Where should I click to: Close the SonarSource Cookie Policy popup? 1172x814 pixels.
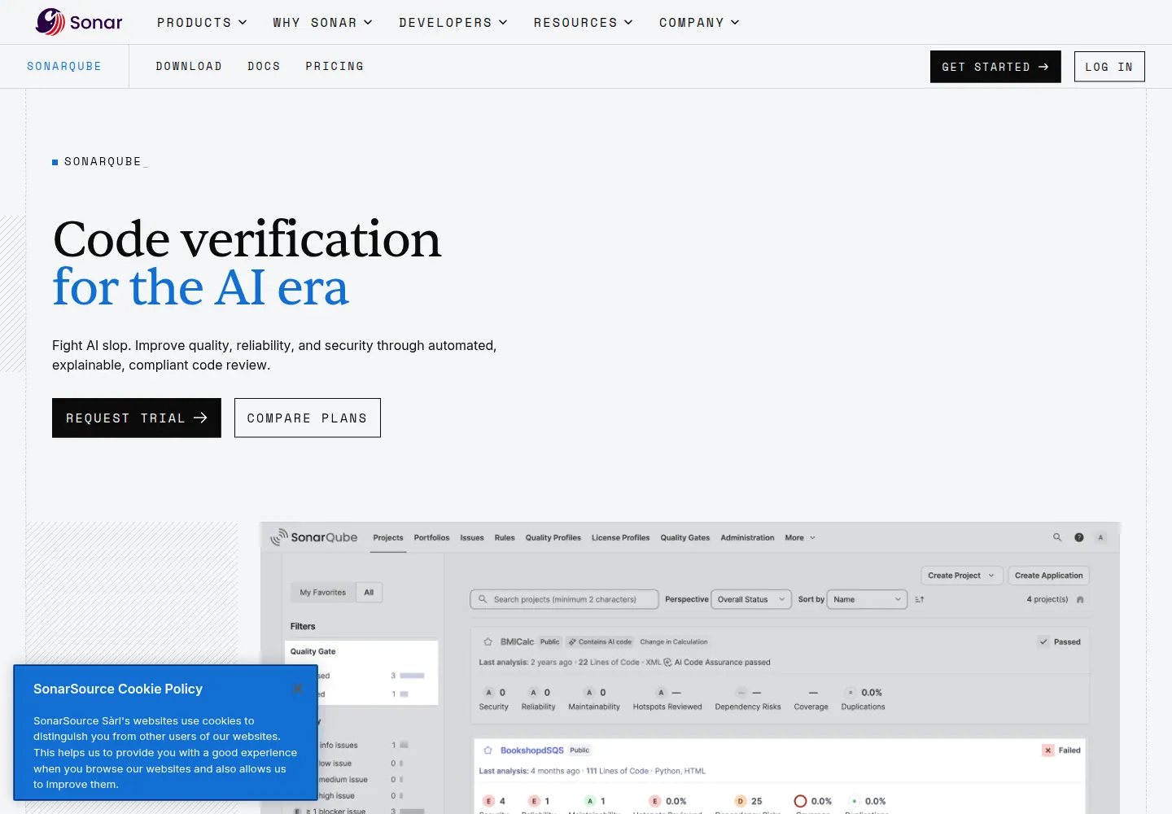(x=298, y=689)
